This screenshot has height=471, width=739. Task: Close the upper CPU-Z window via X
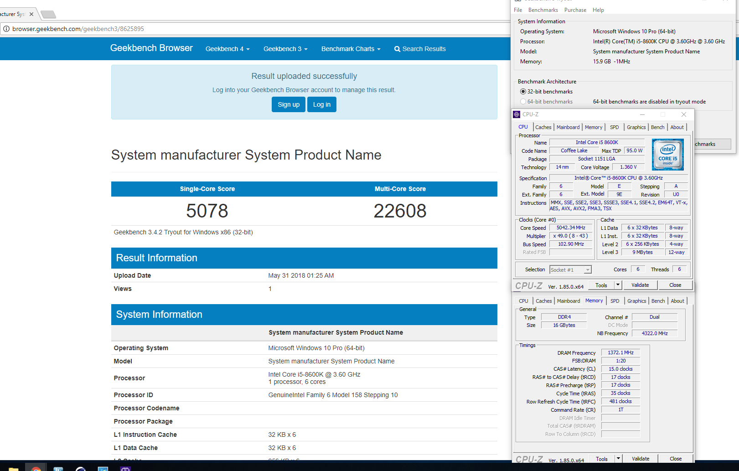point(683,114)
